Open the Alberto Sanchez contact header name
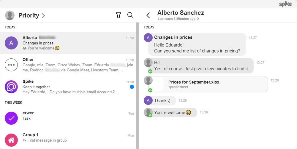Image resolution: width=297 pixels, height=149 pixels. 181,13
